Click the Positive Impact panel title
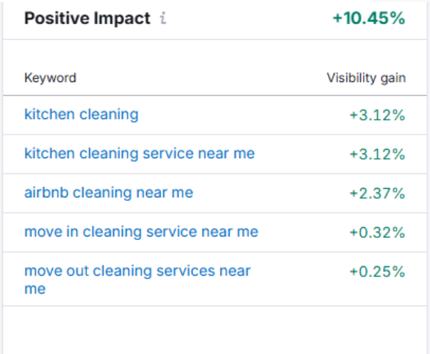This screenshot has width=430, height=354. [87, 19]
